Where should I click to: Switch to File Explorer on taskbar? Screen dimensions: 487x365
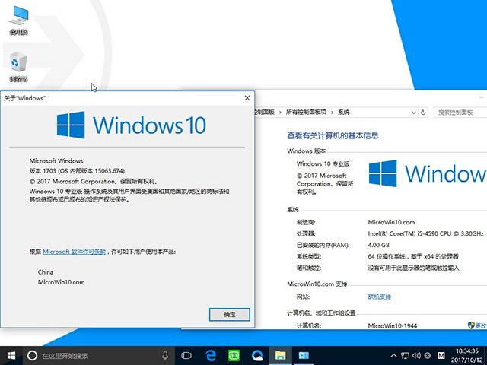click(x=280, y=355)
